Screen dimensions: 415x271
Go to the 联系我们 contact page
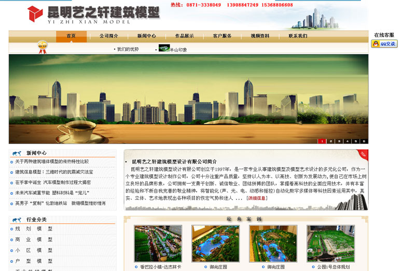click(x=298, y=36)
